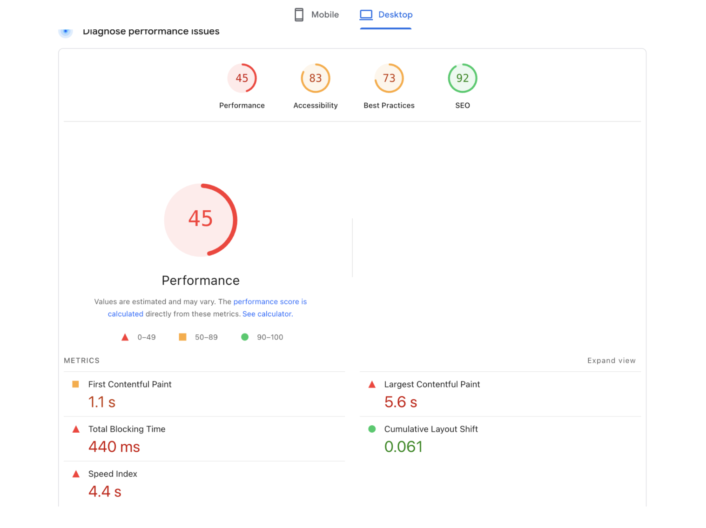The height and width of the screenshot is (528, 706).
Task: Click the Performance label under gauge
Action: click(242, 106)
